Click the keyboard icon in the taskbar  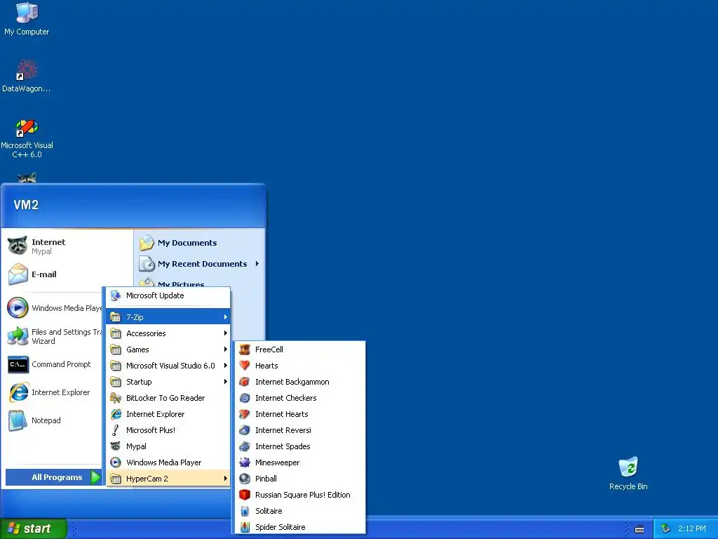pos(639,529)
